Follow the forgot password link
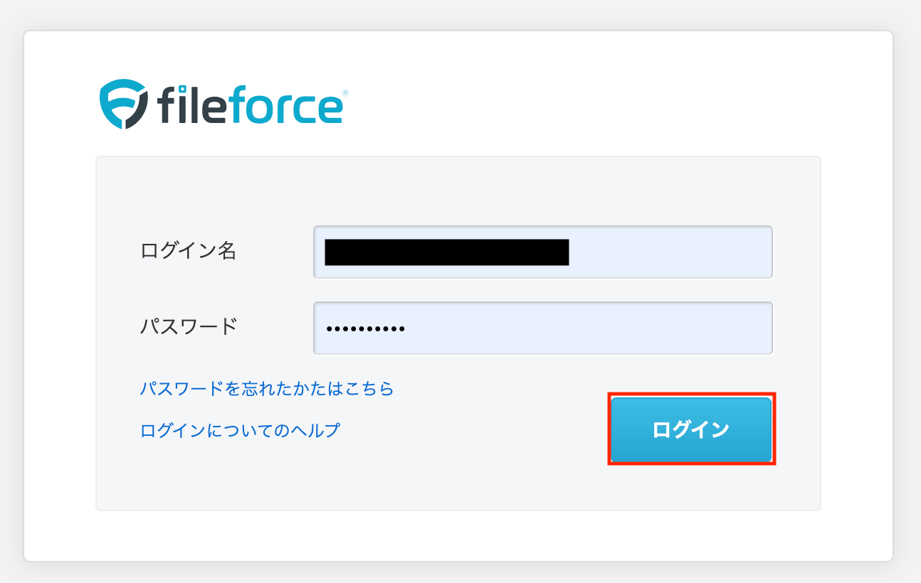 pyautogui.click(x=267, y=388)
